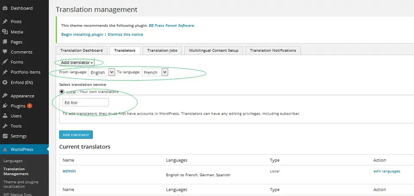Open Media via its sidebar icon
Viewport: 414px width, 196px height.
point(5,32)
